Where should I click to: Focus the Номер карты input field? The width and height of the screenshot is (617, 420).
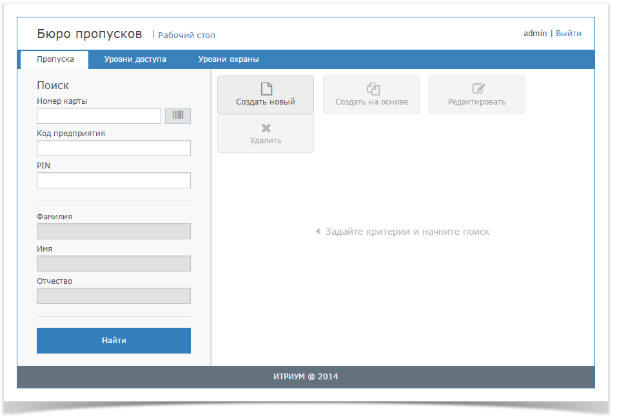tap(99, 115)
